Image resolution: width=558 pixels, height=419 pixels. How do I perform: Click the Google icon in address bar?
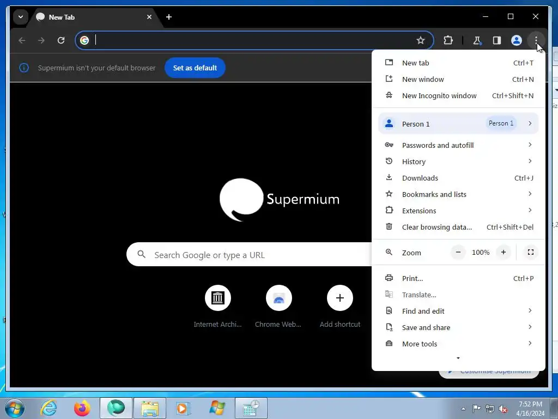[84, 40]
